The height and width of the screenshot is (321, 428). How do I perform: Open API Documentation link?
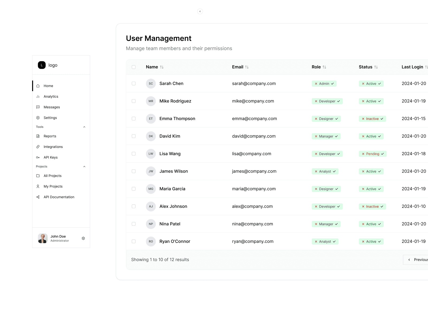click(x=61, y=197)
